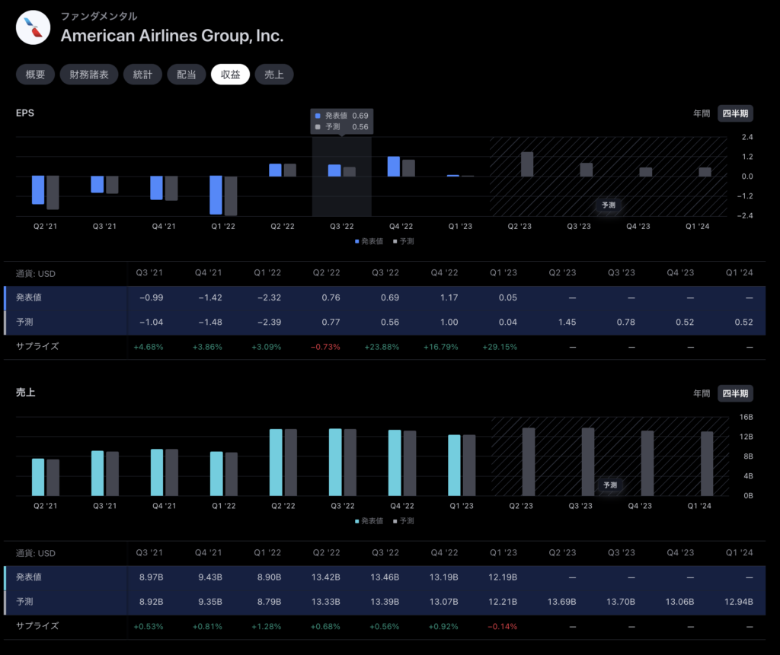Click Q1 '24 column header in EPS table

pyautogui.click(x=739, y=273)
